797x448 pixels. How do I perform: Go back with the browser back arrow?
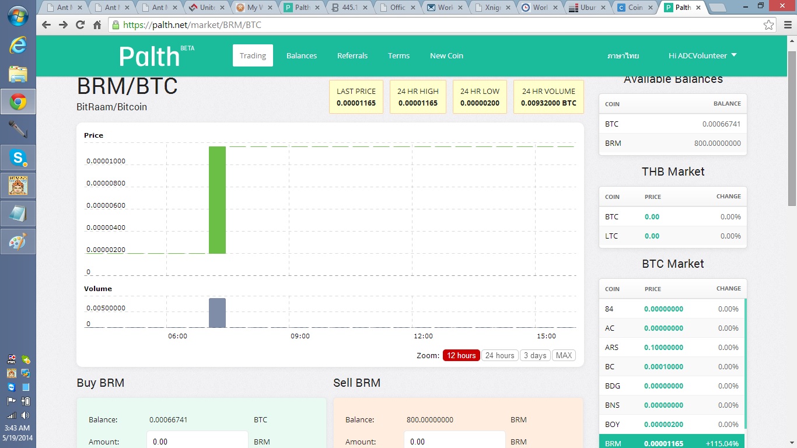point(46,25)
